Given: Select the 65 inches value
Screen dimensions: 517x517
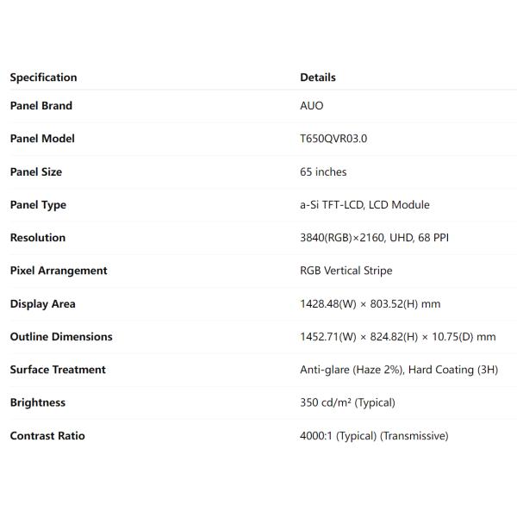Looking at the screenshot, I should (x=323, y=171).
